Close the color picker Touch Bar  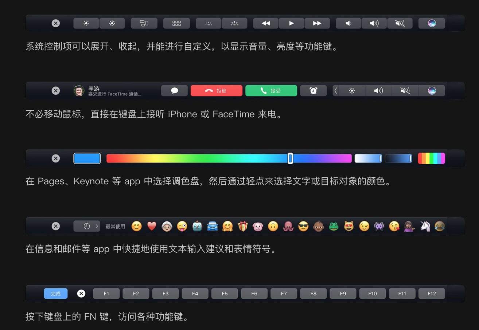56,158
